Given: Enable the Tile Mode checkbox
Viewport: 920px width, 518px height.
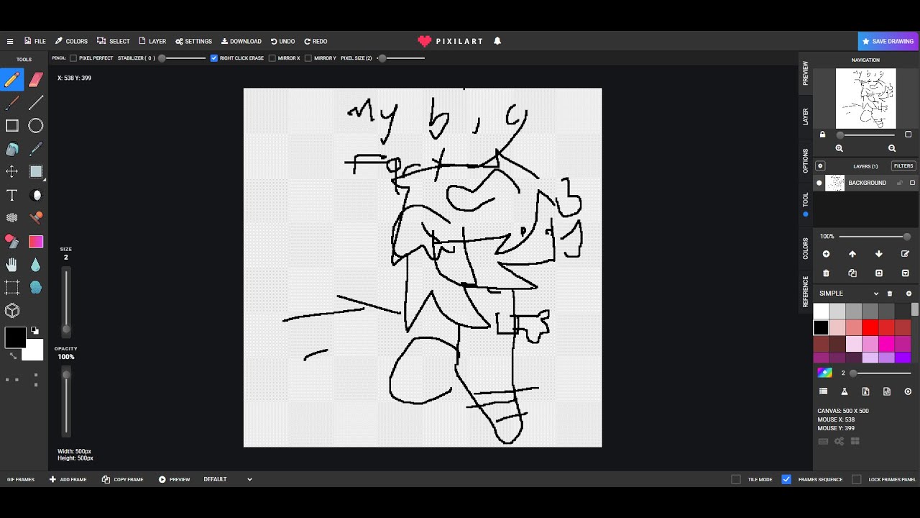Looking at the screenshot, I should 735,479.
